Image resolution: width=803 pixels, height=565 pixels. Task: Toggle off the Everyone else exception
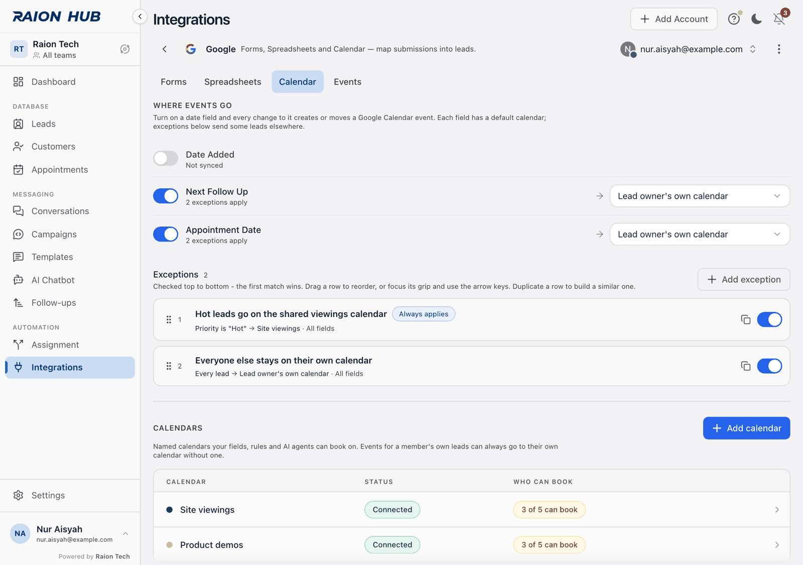tap(769, 366)
